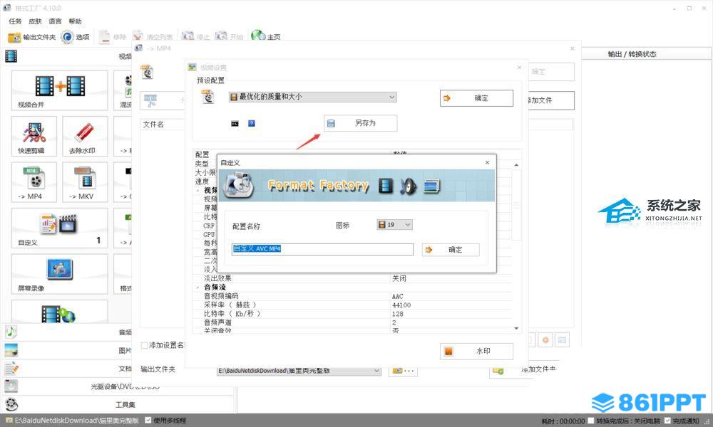This screenshot has width=713, height=427.
Task: Select the 比特率 (Kb/秒) audio row
Action: pyautogui.click(x=352, y=314)
